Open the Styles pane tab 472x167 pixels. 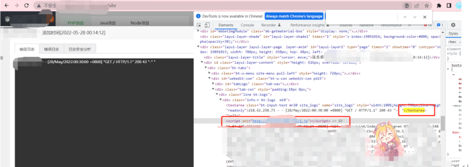(x=453, y=33)
